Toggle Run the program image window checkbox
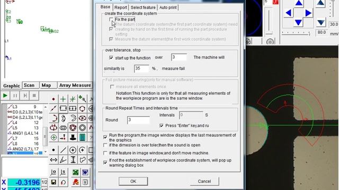Image resolution: width=339 pixels, height=190 pixels. point(105,137)
